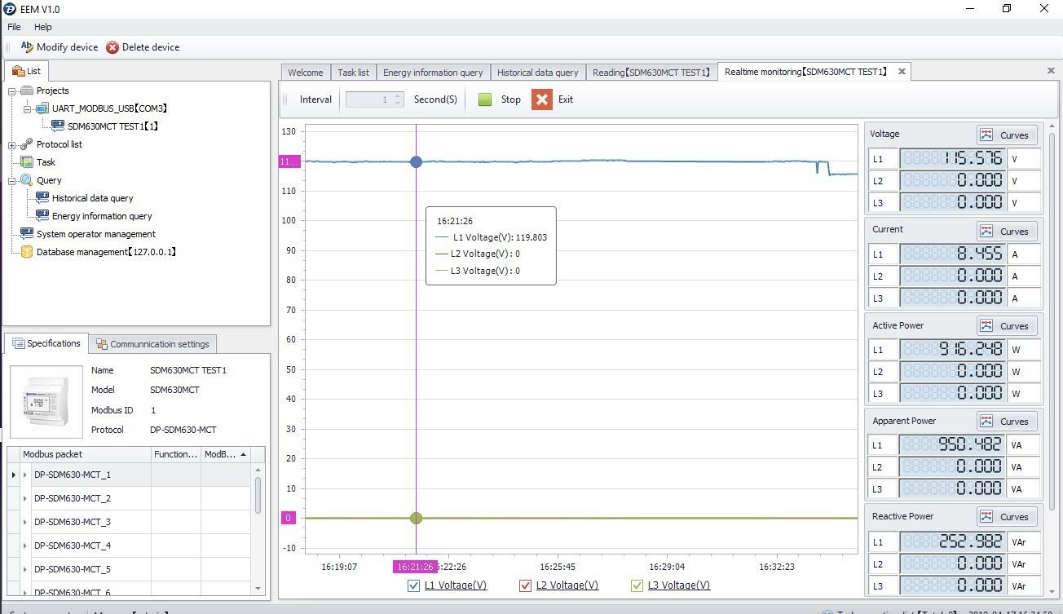Click the Modify device icon
This screenshot has width=1063, height=614.
click(x=27, y=47)
